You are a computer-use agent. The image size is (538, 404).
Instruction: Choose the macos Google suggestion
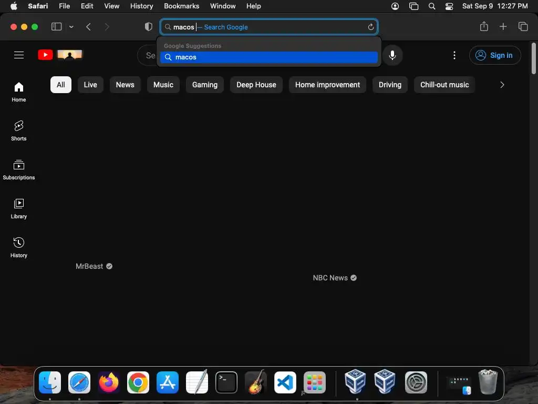[x=268, y=57]
